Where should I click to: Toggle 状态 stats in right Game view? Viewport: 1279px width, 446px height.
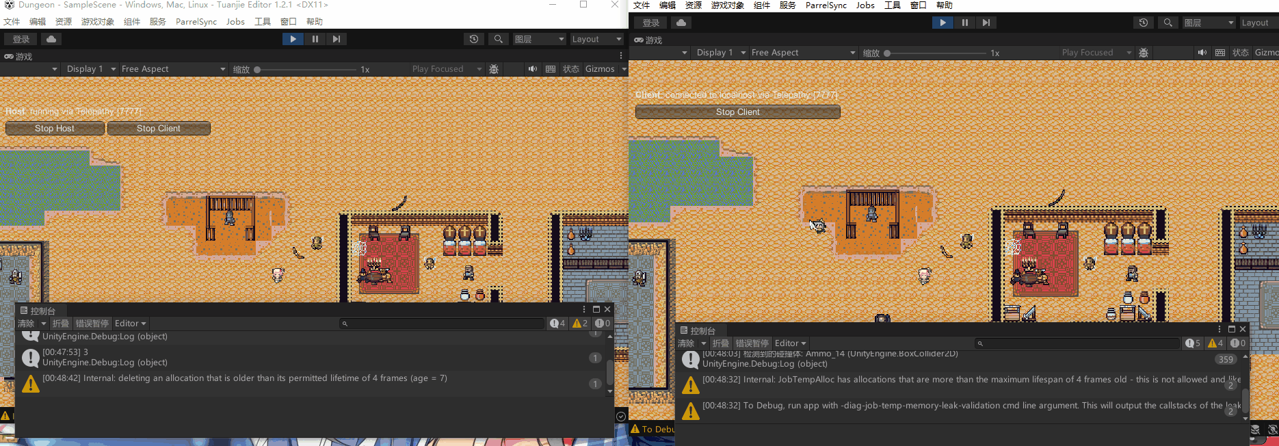point(1241,53)
